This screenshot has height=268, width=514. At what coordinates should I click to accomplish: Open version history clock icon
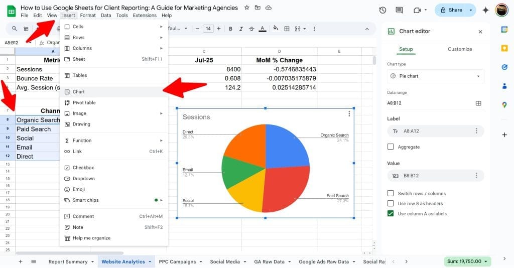(382, 10)
